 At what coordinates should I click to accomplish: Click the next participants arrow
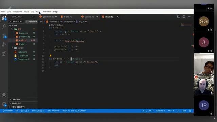click(x=215, y=118)
